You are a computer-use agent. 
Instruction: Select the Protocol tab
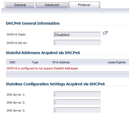tap(84, 5)
